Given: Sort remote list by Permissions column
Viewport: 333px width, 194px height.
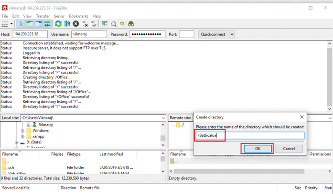Looking at the screenshot, I should pos(320,154).
